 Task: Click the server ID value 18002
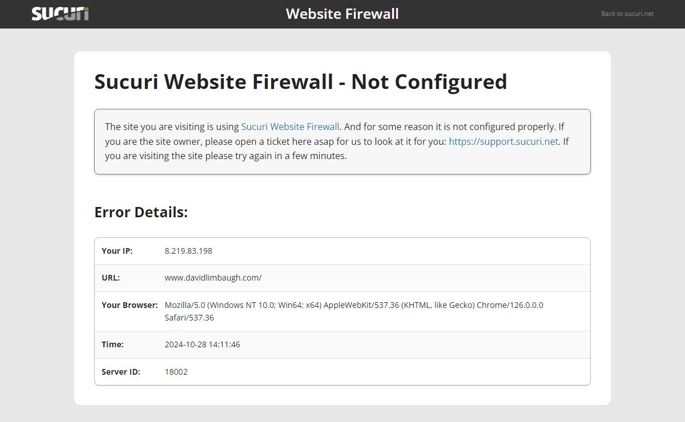coord(176,372)
